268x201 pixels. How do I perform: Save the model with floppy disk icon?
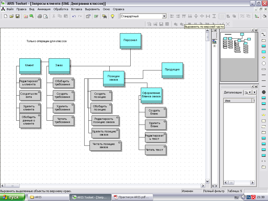18,16
